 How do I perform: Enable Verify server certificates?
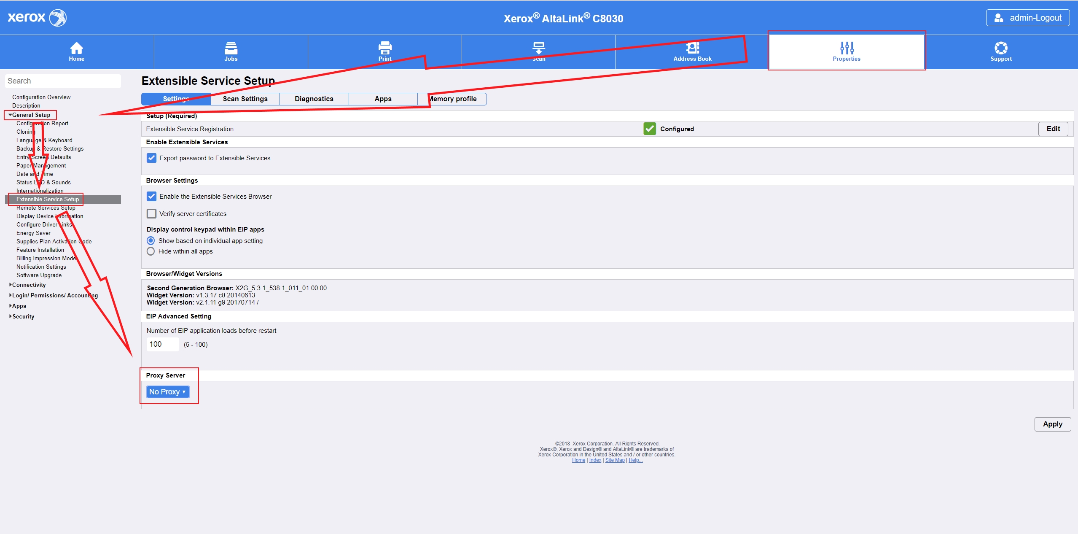point(151,213)
